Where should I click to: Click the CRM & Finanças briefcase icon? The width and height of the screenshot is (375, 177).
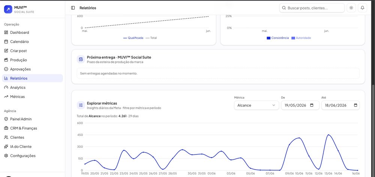[x=6, y=128]
